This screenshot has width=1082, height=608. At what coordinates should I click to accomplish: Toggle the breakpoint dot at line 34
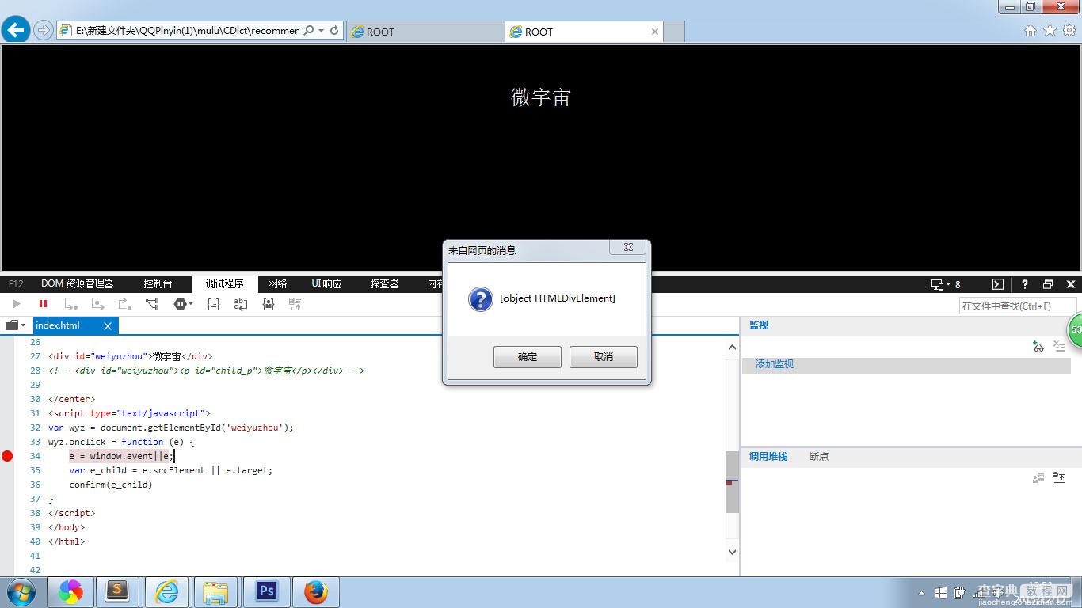pos(7,456)
